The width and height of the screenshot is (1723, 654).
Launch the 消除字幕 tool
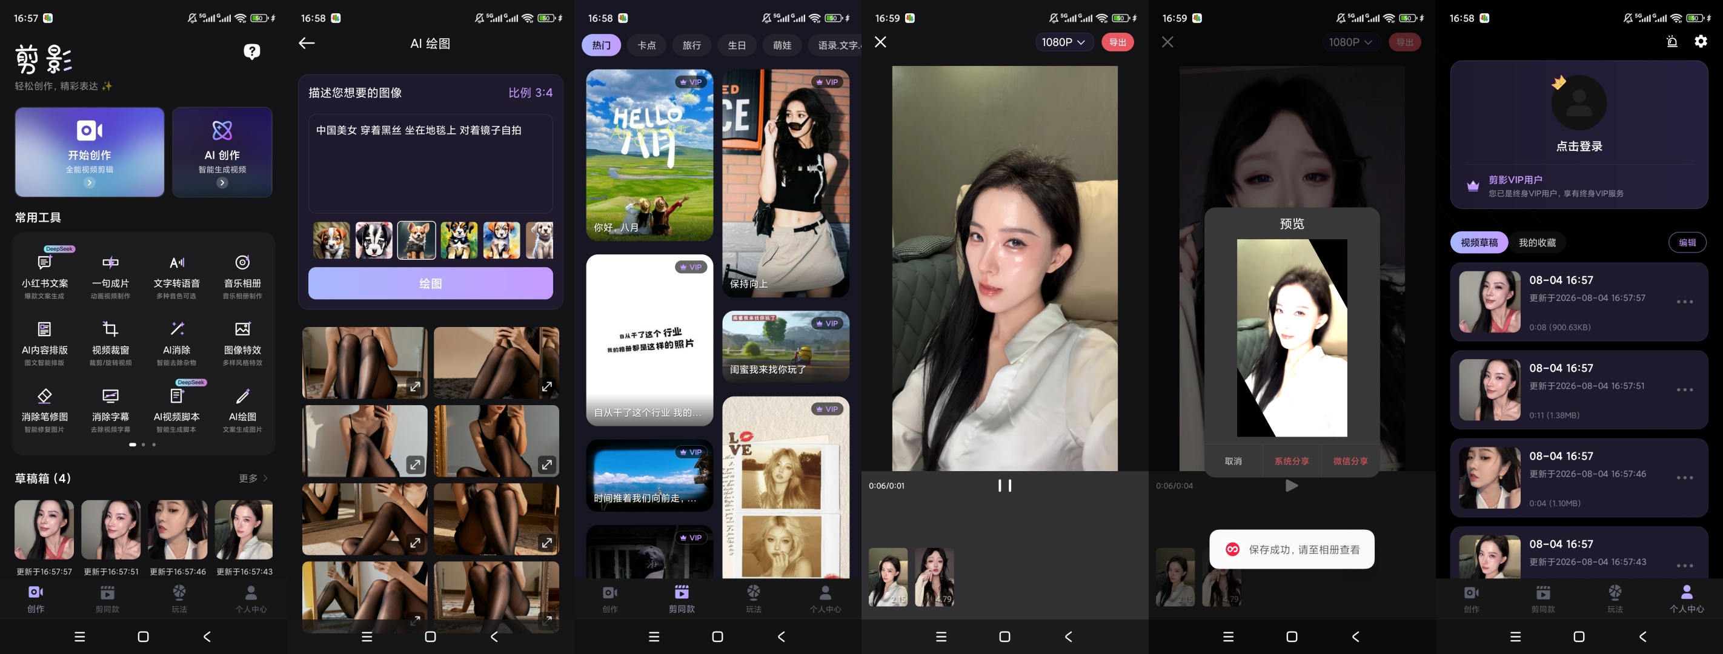click(110, 411)
